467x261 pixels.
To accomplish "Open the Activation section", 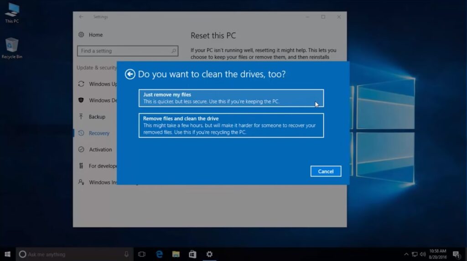I will (x=101, y=149).
